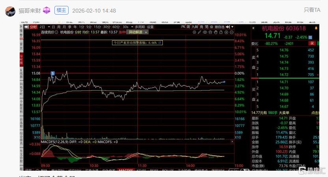Click the icon in anomaly warning box
Image resolution: width=328 pixels, height=177 pixels.
coord(159,43)
